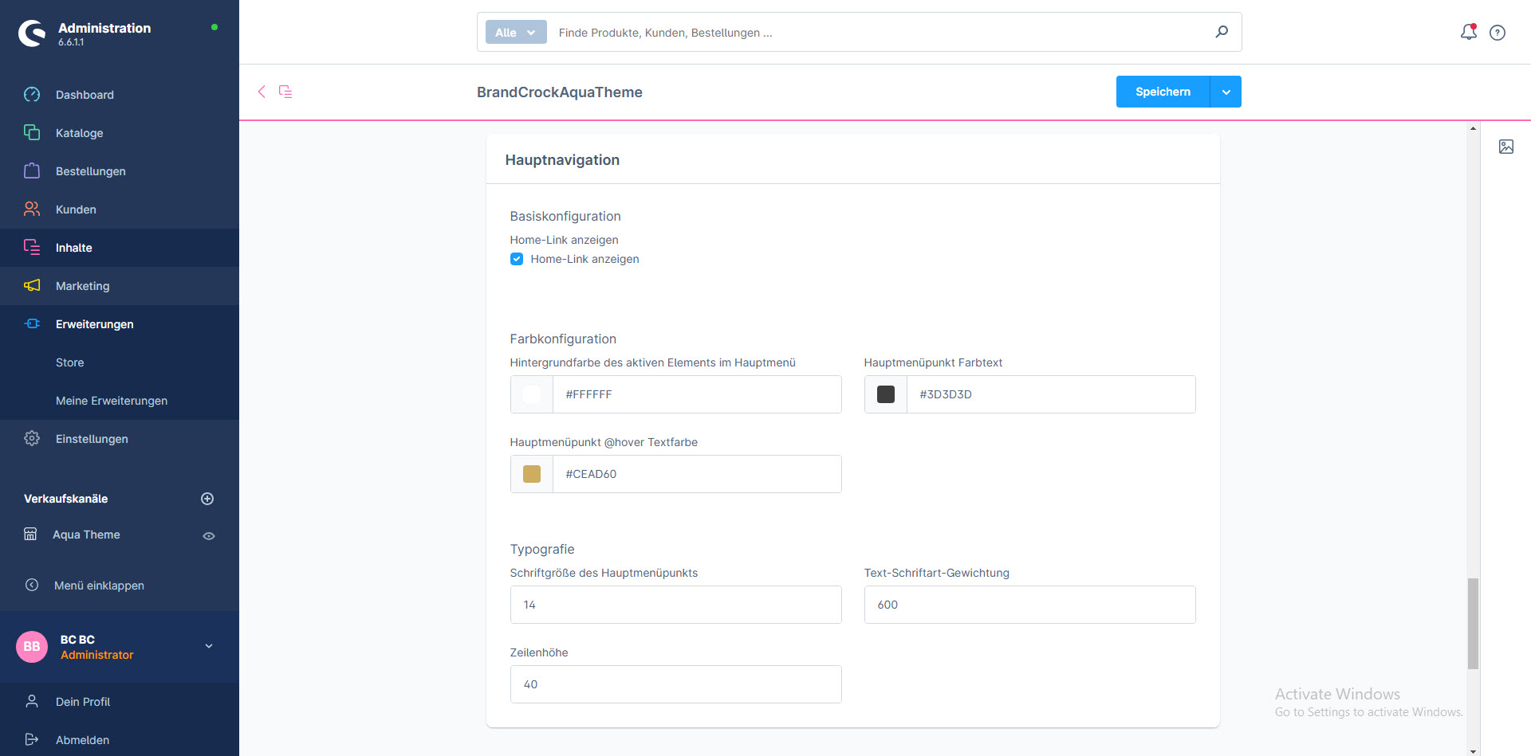Click the theme list icon beside the back arrow
This screenshot has width=1531, height=756.
click(285, 92)
